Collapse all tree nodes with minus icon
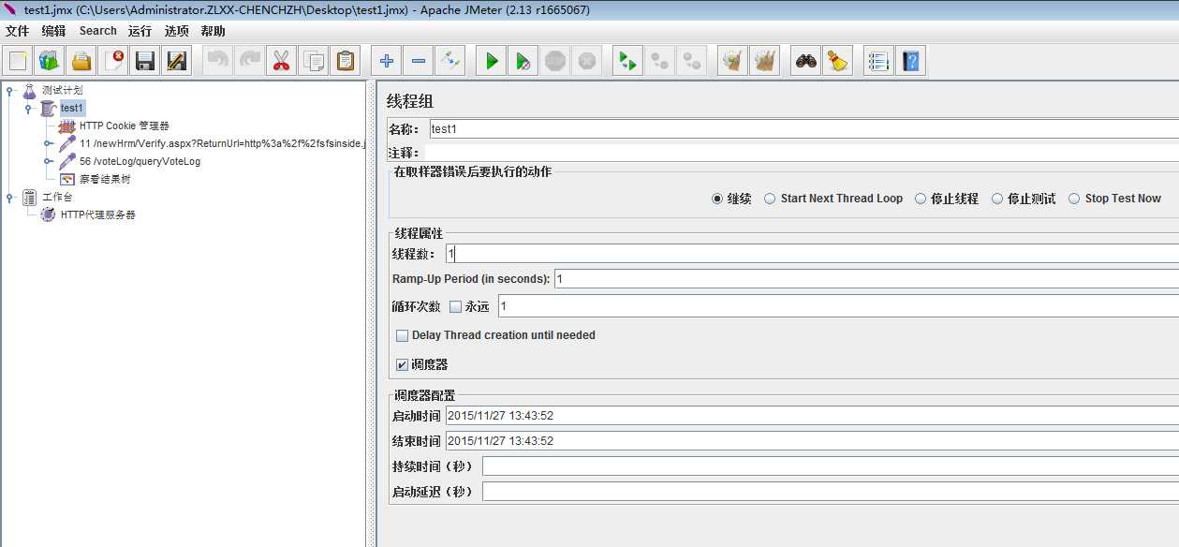The height and width of the screenshot is (547, 1179). pyautogui.click(x=419, y=62)
